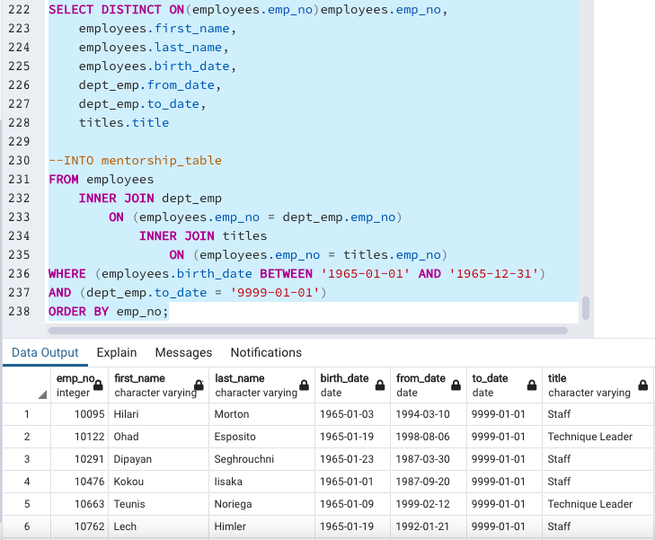Click titles.title in the SELECT list
Viewport: 655px width, 540px height.
click(x=124, y=123)
